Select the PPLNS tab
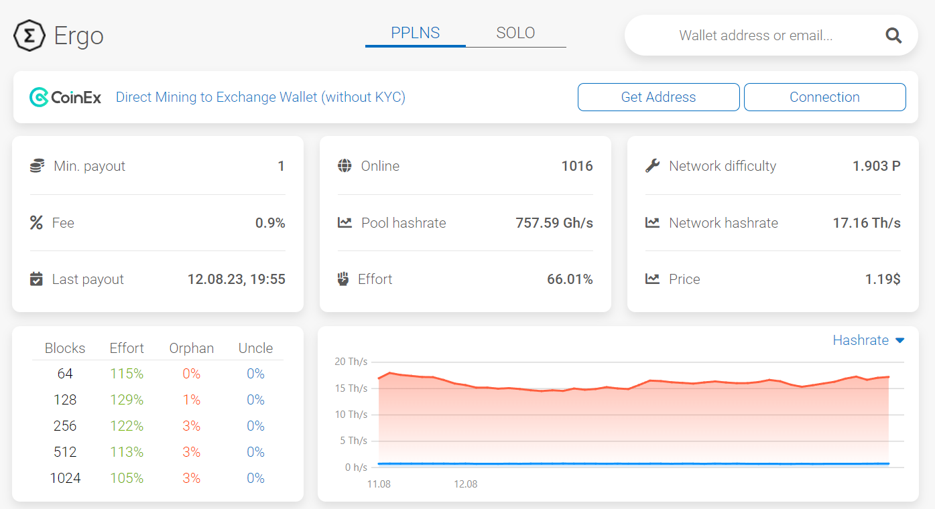This screenshot has height=509, width=935. coord(416,32)
